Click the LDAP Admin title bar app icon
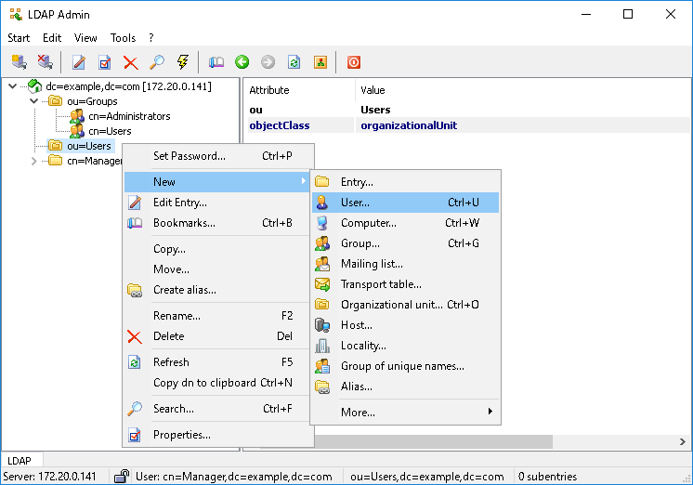 pyautogui.click(x=16, y=15)
